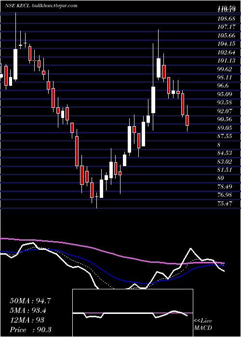
Task: Click the 104.15 price level label
Action: pos(226,44)
